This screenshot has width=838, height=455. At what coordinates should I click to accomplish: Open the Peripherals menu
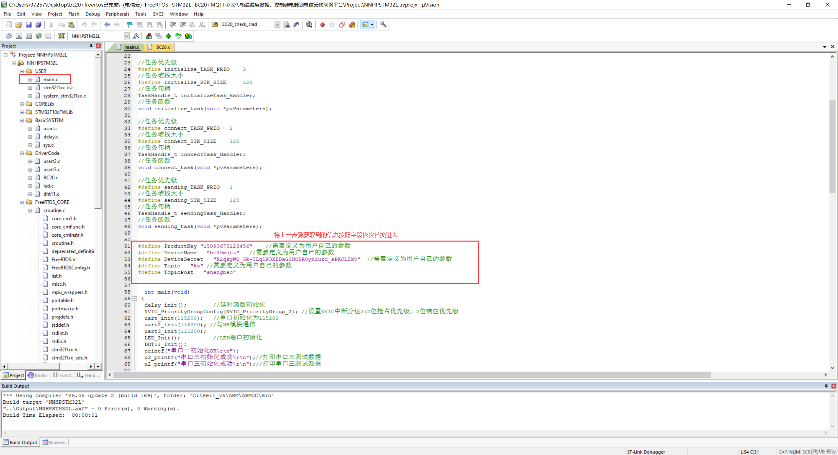[x=117, y=14]
